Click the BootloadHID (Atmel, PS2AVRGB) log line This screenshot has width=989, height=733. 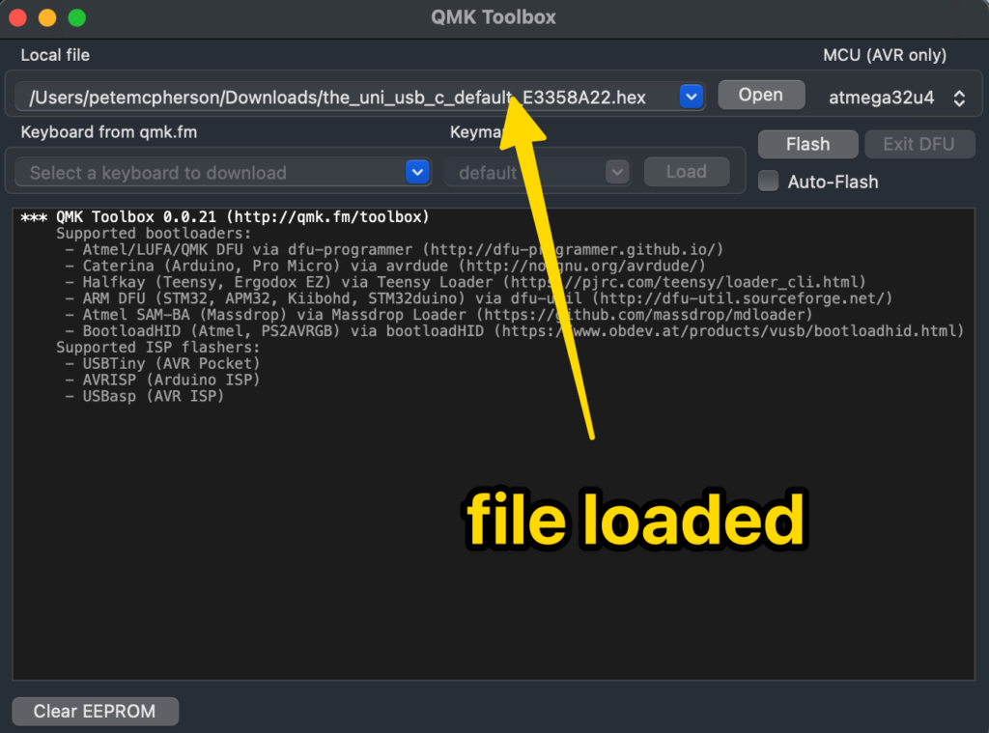(x=515, y=331)
